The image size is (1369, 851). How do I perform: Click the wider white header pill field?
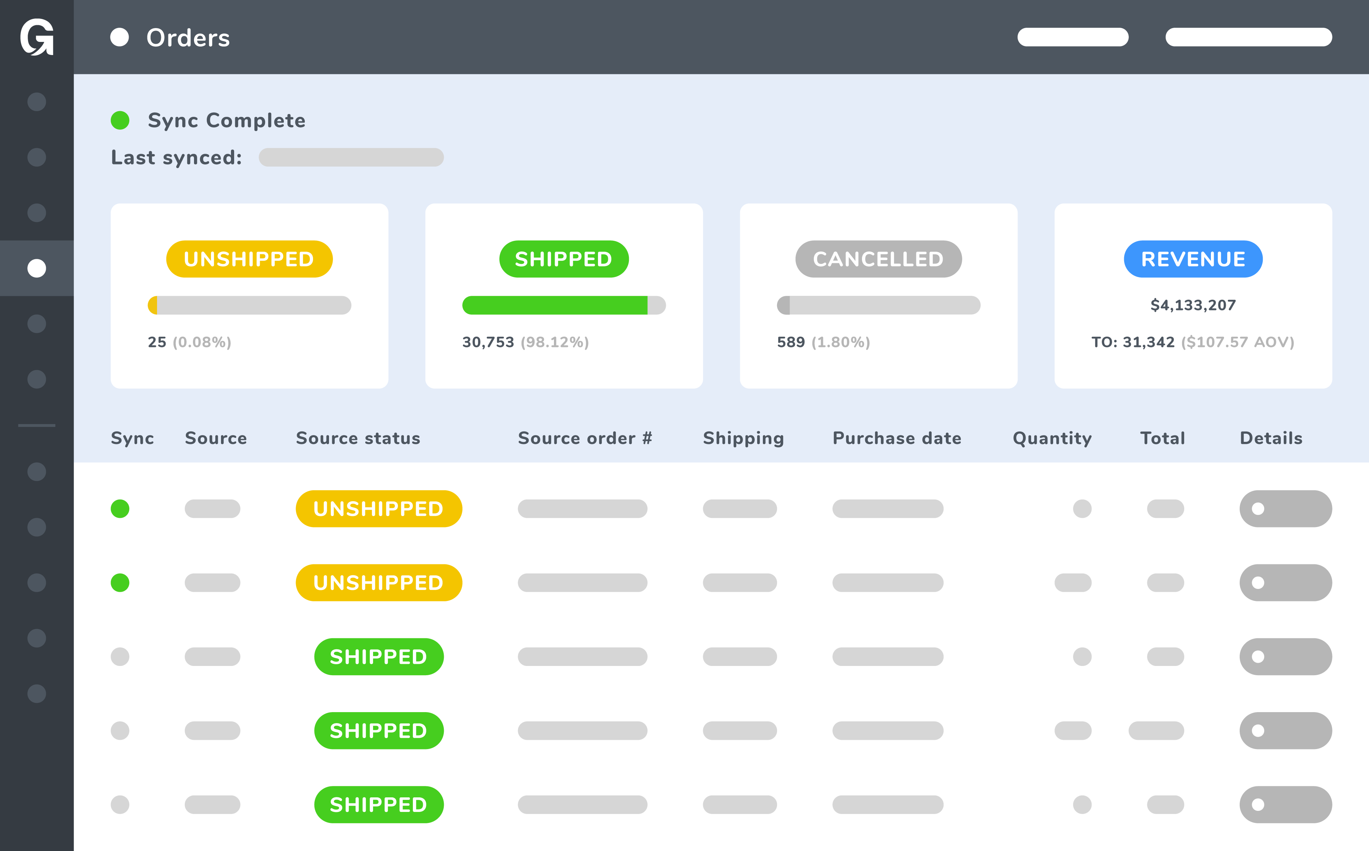click(1249, 37)
